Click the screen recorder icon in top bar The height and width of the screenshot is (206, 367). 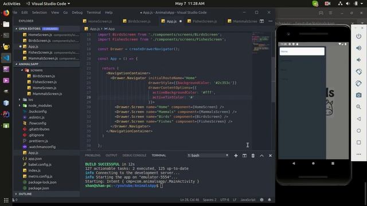tap(327, 3)
